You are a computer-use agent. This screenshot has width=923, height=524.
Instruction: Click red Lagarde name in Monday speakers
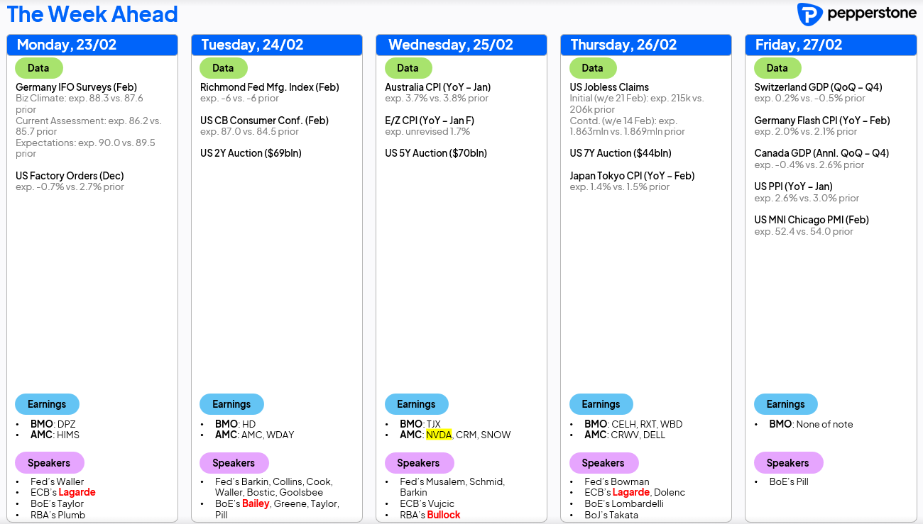(x=77, y=492)
